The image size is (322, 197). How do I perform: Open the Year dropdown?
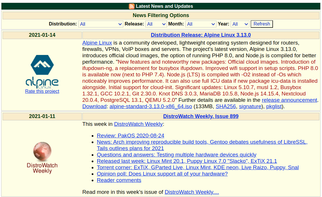tap(240, 24)
